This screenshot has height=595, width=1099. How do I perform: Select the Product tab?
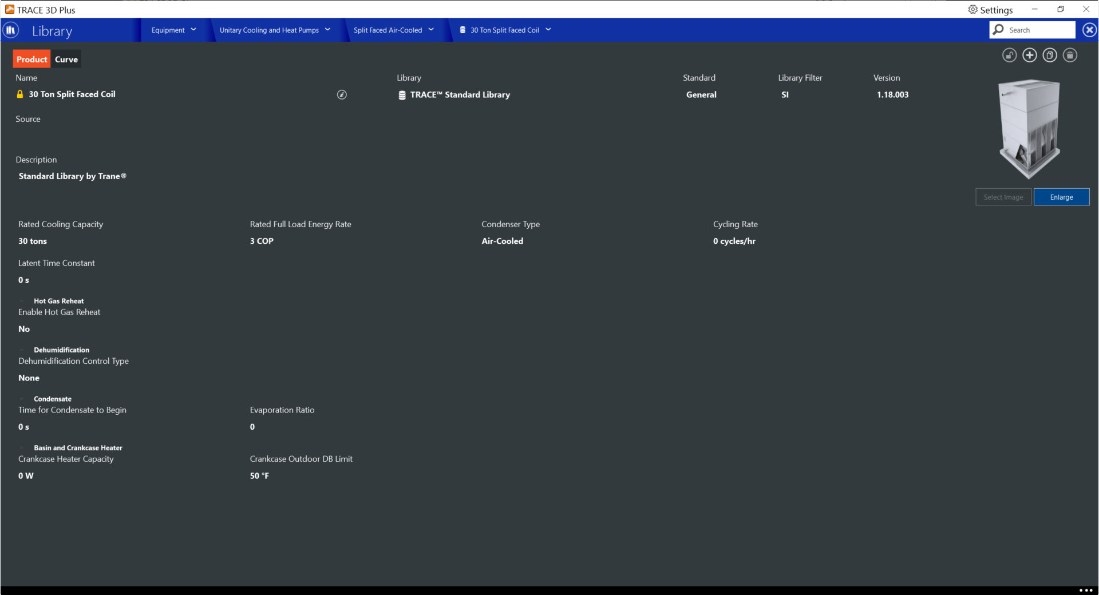tap(31, 59)
